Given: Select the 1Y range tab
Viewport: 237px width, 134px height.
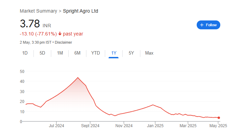Looking at the screenshot, I should pos(114,53).
